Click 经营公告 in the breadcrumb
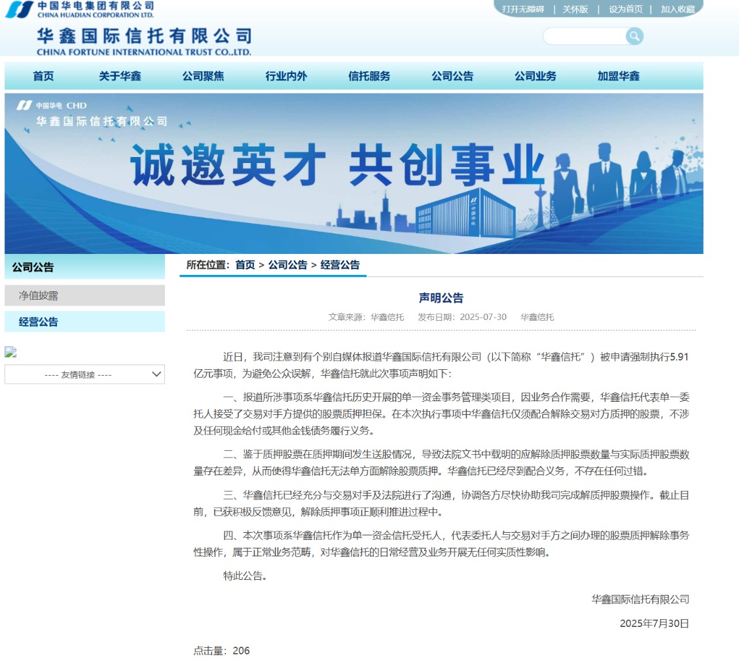 pyautogui.click(x=340, y=265)
